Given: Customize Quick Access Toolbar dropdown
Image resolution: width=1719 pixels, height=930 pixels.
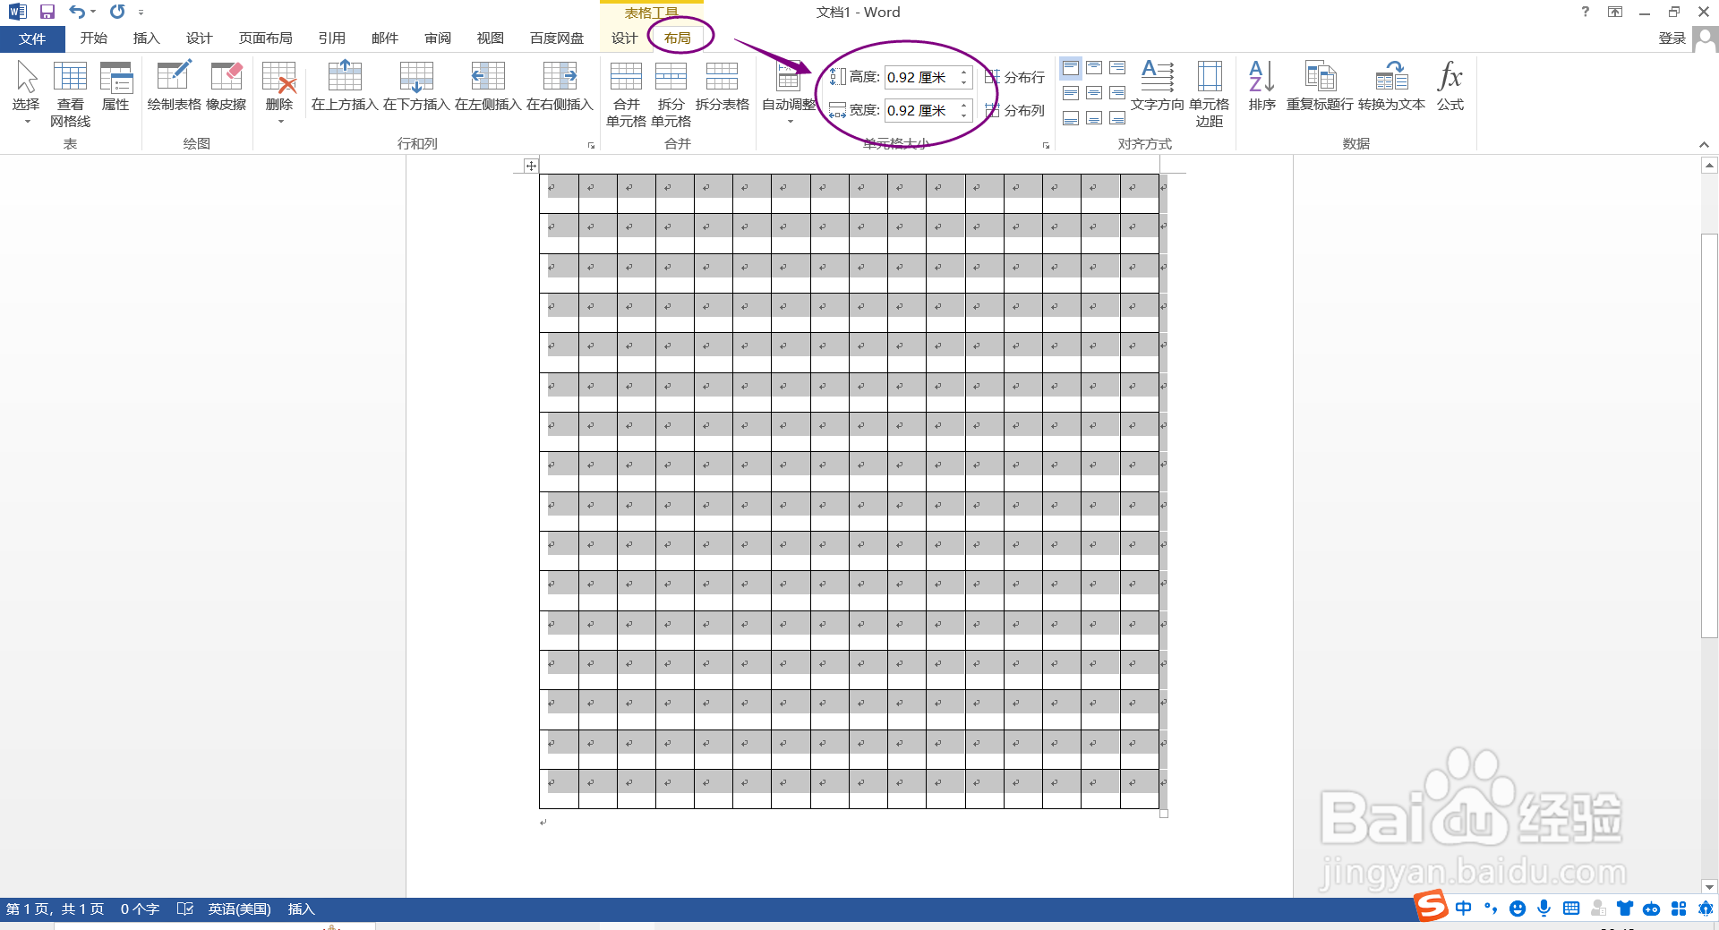Looking at the screenshot, I should (141, 13).
